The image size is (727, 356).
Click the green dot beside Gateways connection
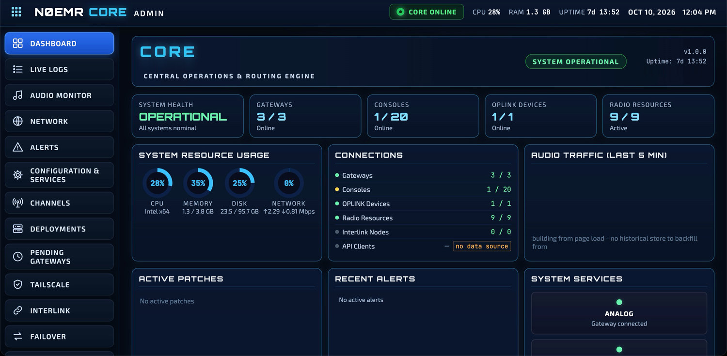(337, 175)
